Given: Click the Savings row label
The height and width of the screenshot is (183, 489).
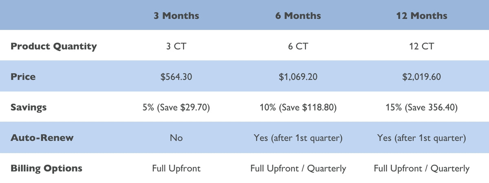Looking at the screenshot, I should 29,107.
